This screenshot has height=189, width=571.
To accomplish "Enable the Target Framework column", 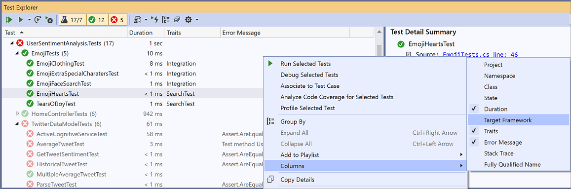I will tap(518, 120).
